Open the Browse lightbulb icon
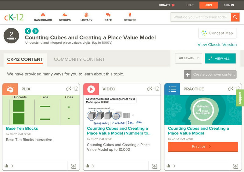Image resolution: width=244 pixels, height=172 pixels. tap(130, 15)
